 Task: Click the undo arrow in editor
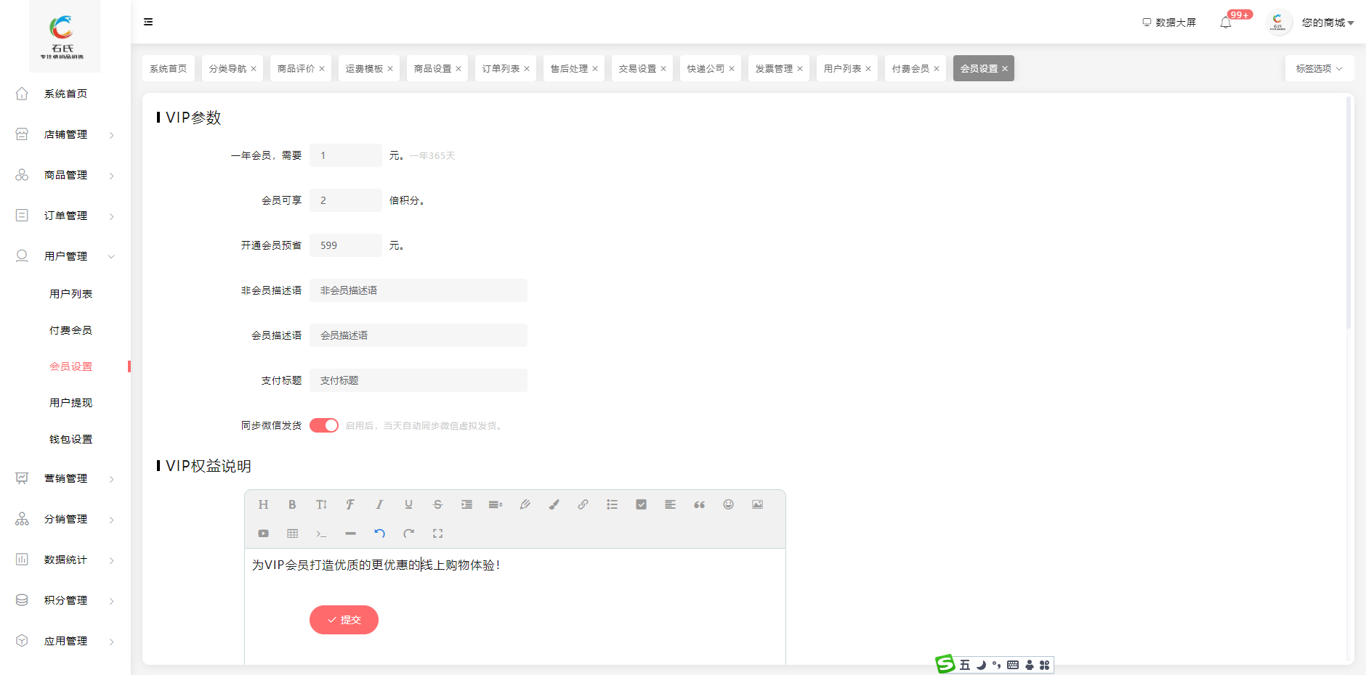pyautogui.click(x=379, y=533)
